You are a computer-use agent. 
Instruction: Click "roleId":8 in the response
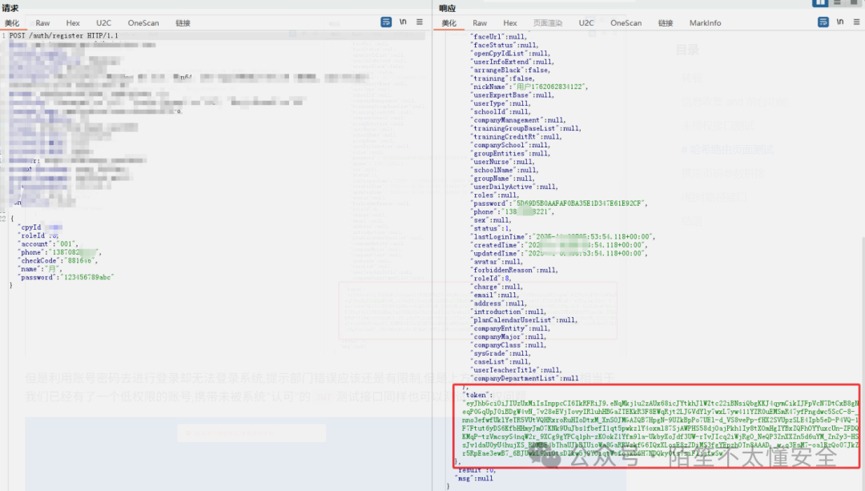click(x=491, y=278)
